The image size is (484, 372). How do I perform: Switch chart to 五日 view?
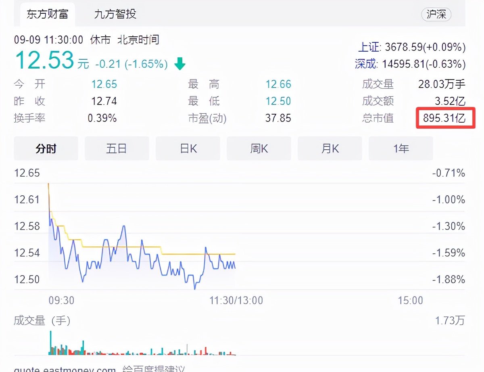(117, 148)
